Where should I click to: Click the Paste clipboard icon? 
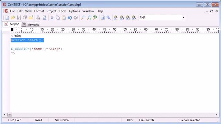(x=64, y=18)
